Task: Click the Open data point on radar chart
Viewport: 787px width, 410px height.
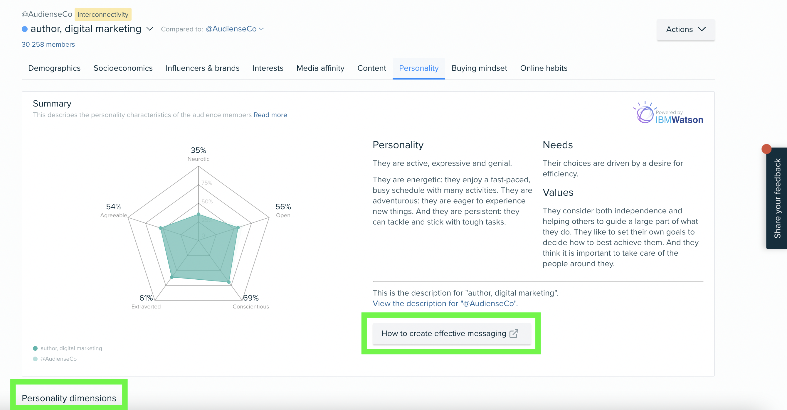Action: point(238,227)
